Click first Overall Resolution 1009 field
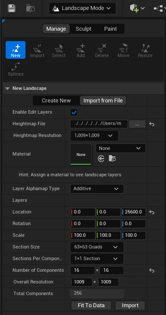 (81, 282)
